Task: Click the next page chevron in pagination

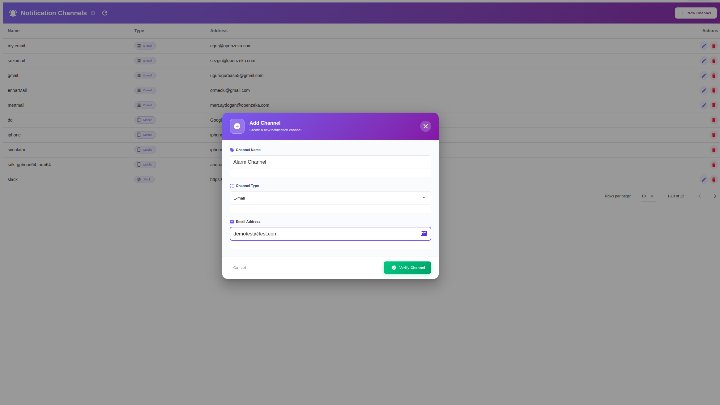Action: pyautogui.click(x=715, y=196)
